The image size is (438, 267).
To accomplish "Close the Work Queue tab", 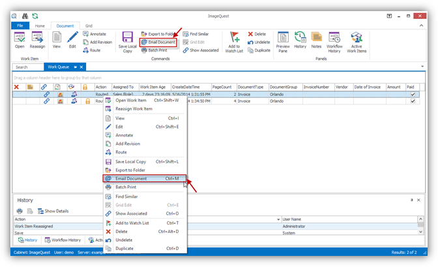I will click(x=81, y=67).
